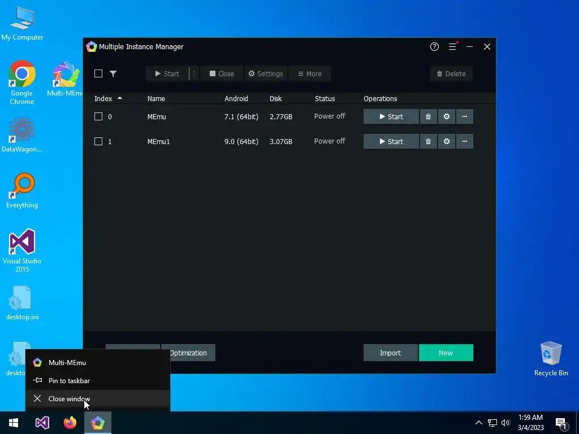Delete MEmu1 using its trash icon

pyautogui.click(x=429, y=141)
